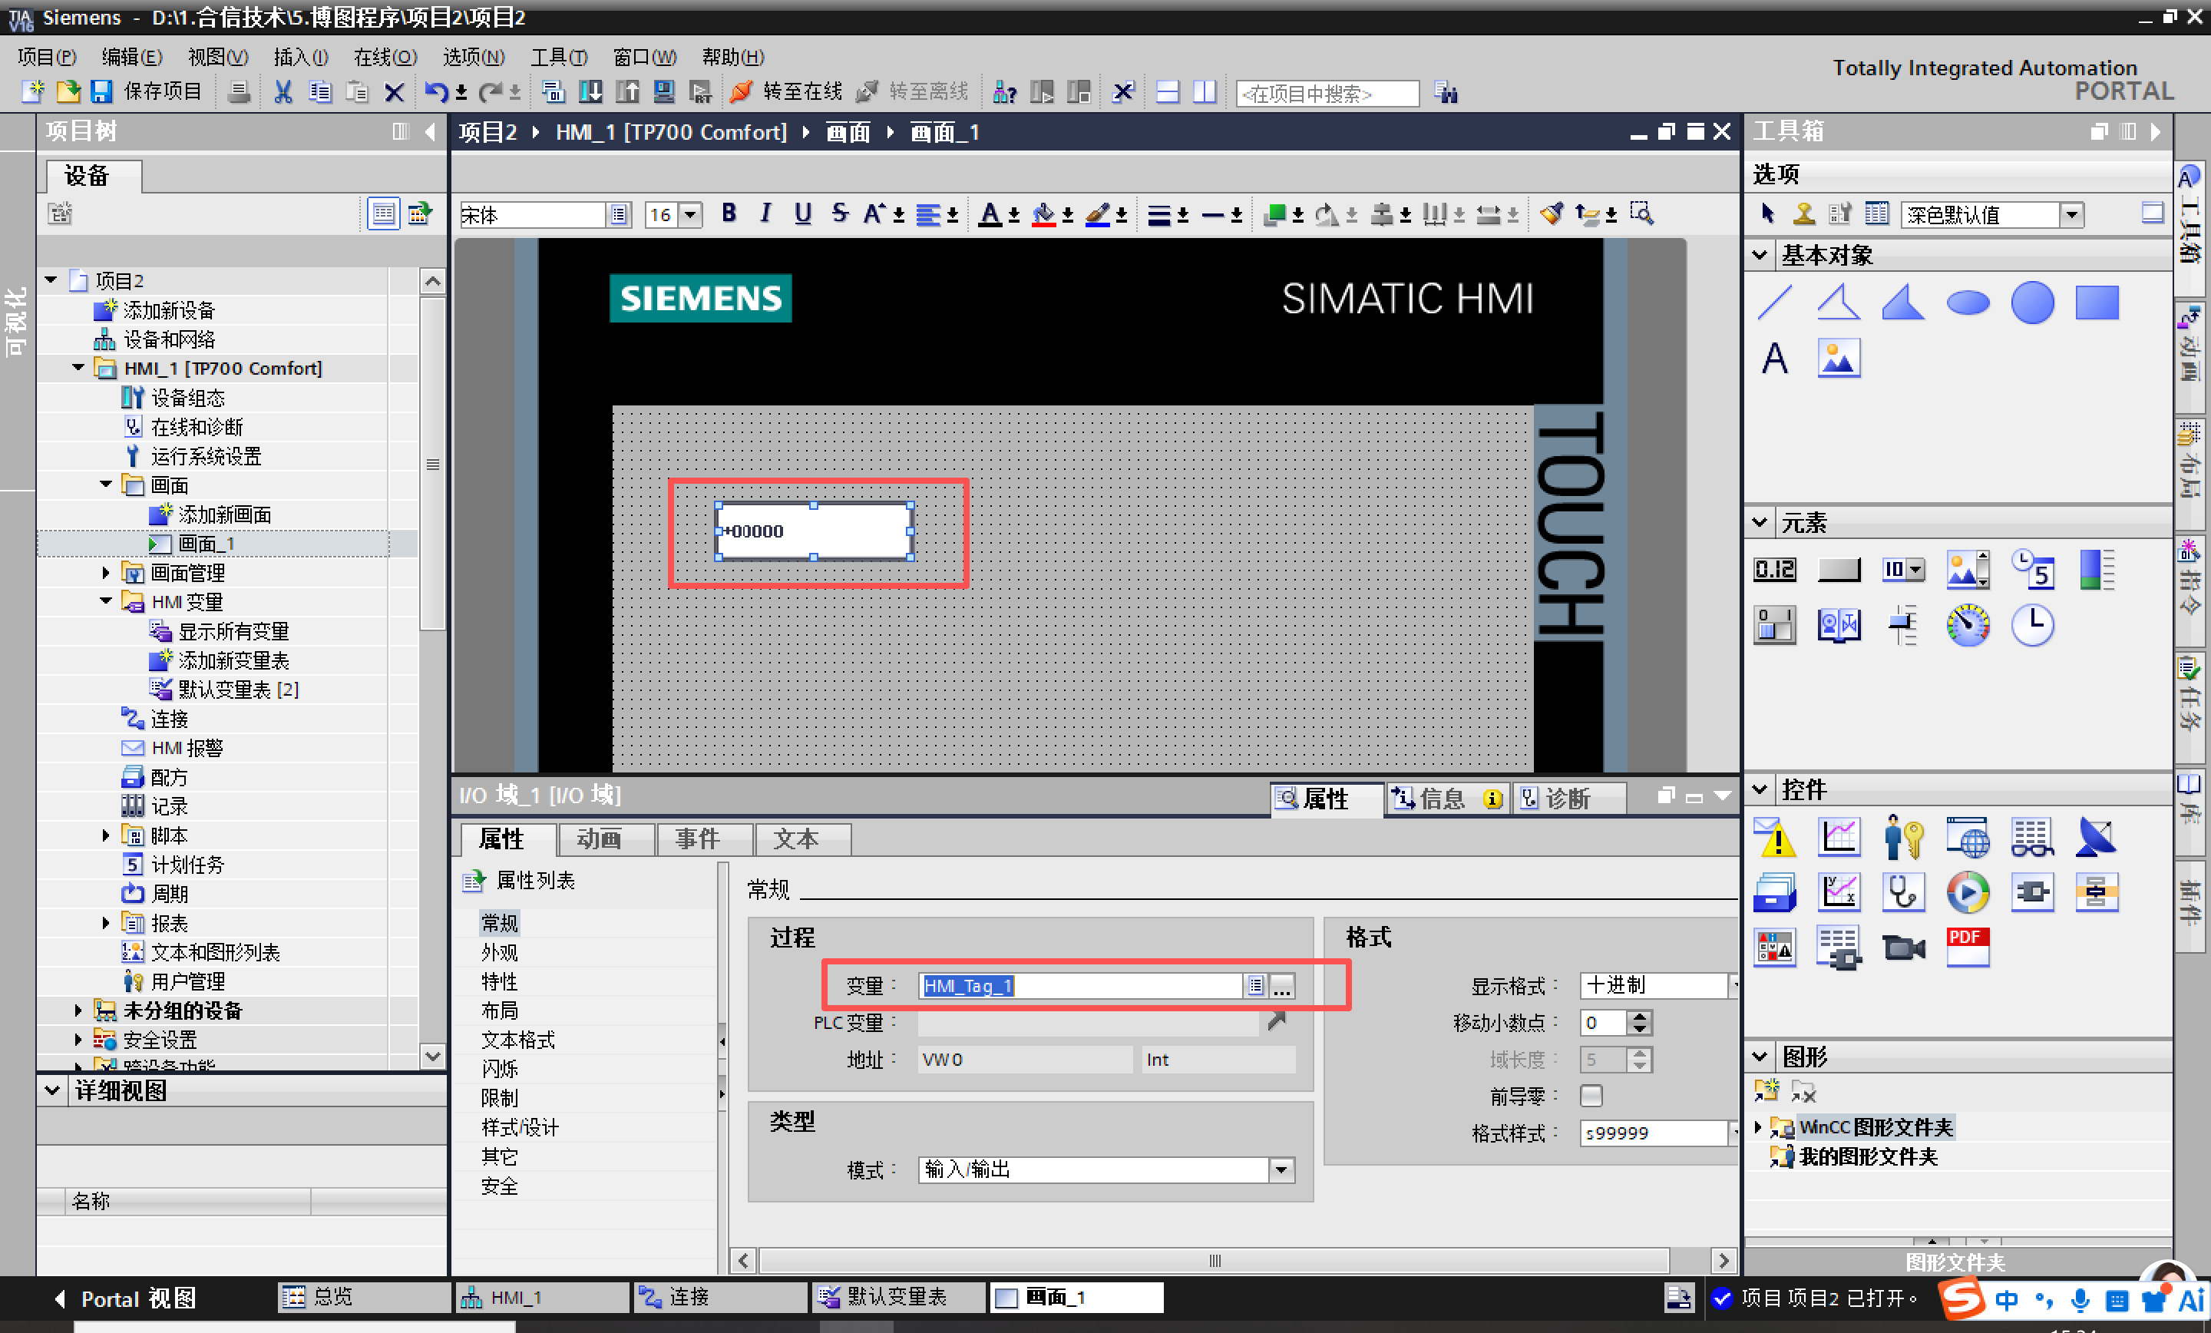Toggle Italic text formatting
Viewport: 2211px width, 1333px height.
(765, 213)
